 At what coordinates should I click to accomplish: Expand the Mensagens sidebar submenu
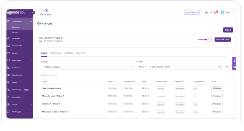31,60
